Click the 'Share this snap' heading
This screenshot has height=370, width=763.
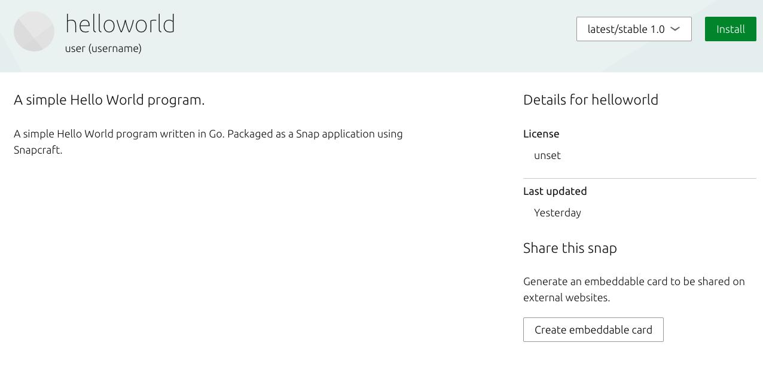(x=569, y=248)
